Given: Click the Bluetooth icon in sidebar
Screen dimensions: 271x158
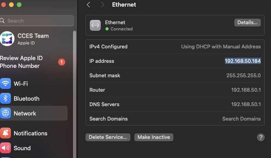Looking at the screenshot, I should (5, 98).
